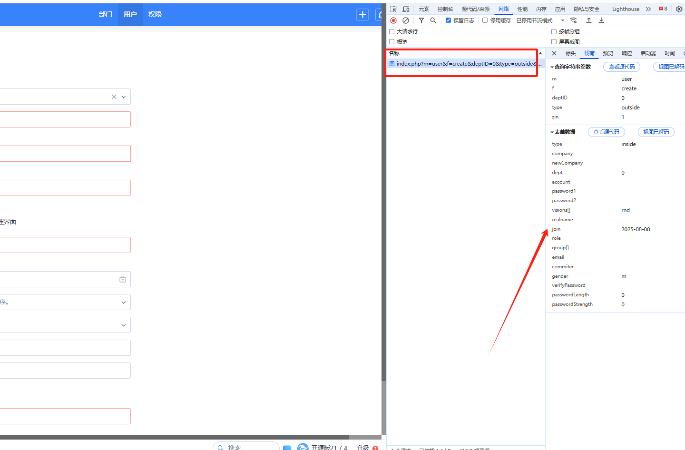Export HAR file with download icon
685x450 pixels.
point(601,20)
